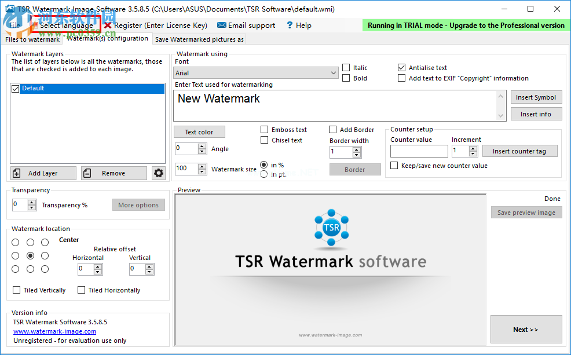Switch to the Files to watermark tab
The image size is (571, 355).
click(x=32, y=39)
